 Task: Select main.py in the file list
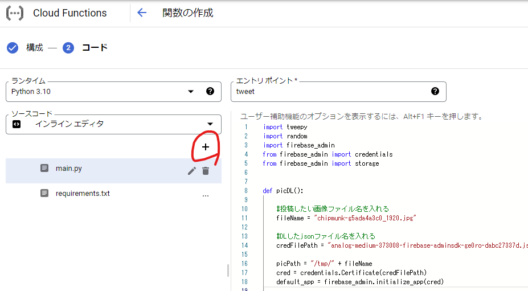113,171
